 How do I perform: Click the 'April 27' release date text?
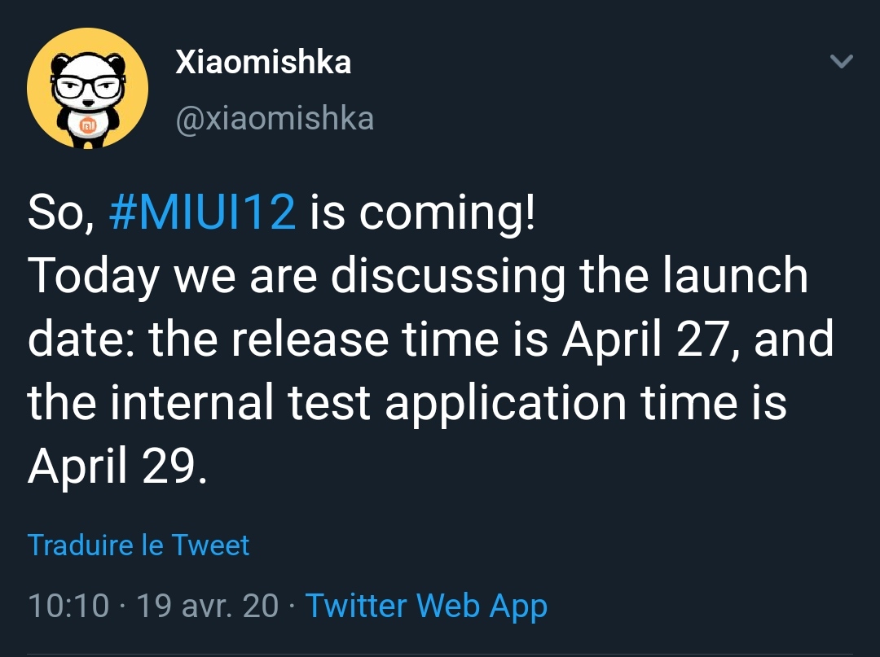coord(645,339)
